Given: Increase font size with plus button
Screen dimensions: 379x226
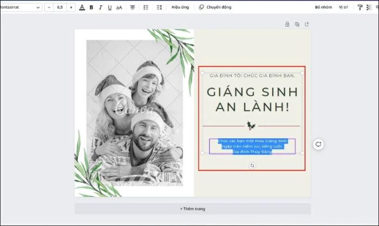Looking at the screenshot, I should [71, 7].
